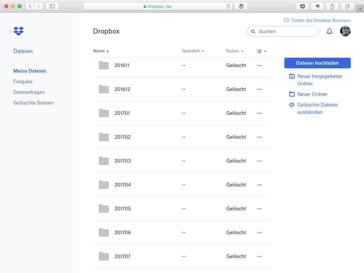Viewport: 364px width, 273px height.
Task: Select Gelöschte Dateien in sidebar
Action: (x=34, y=102)
